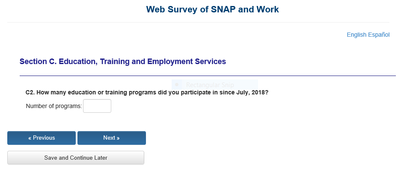
Task: Click the word English in the language switcher
Action: [356, 35]
